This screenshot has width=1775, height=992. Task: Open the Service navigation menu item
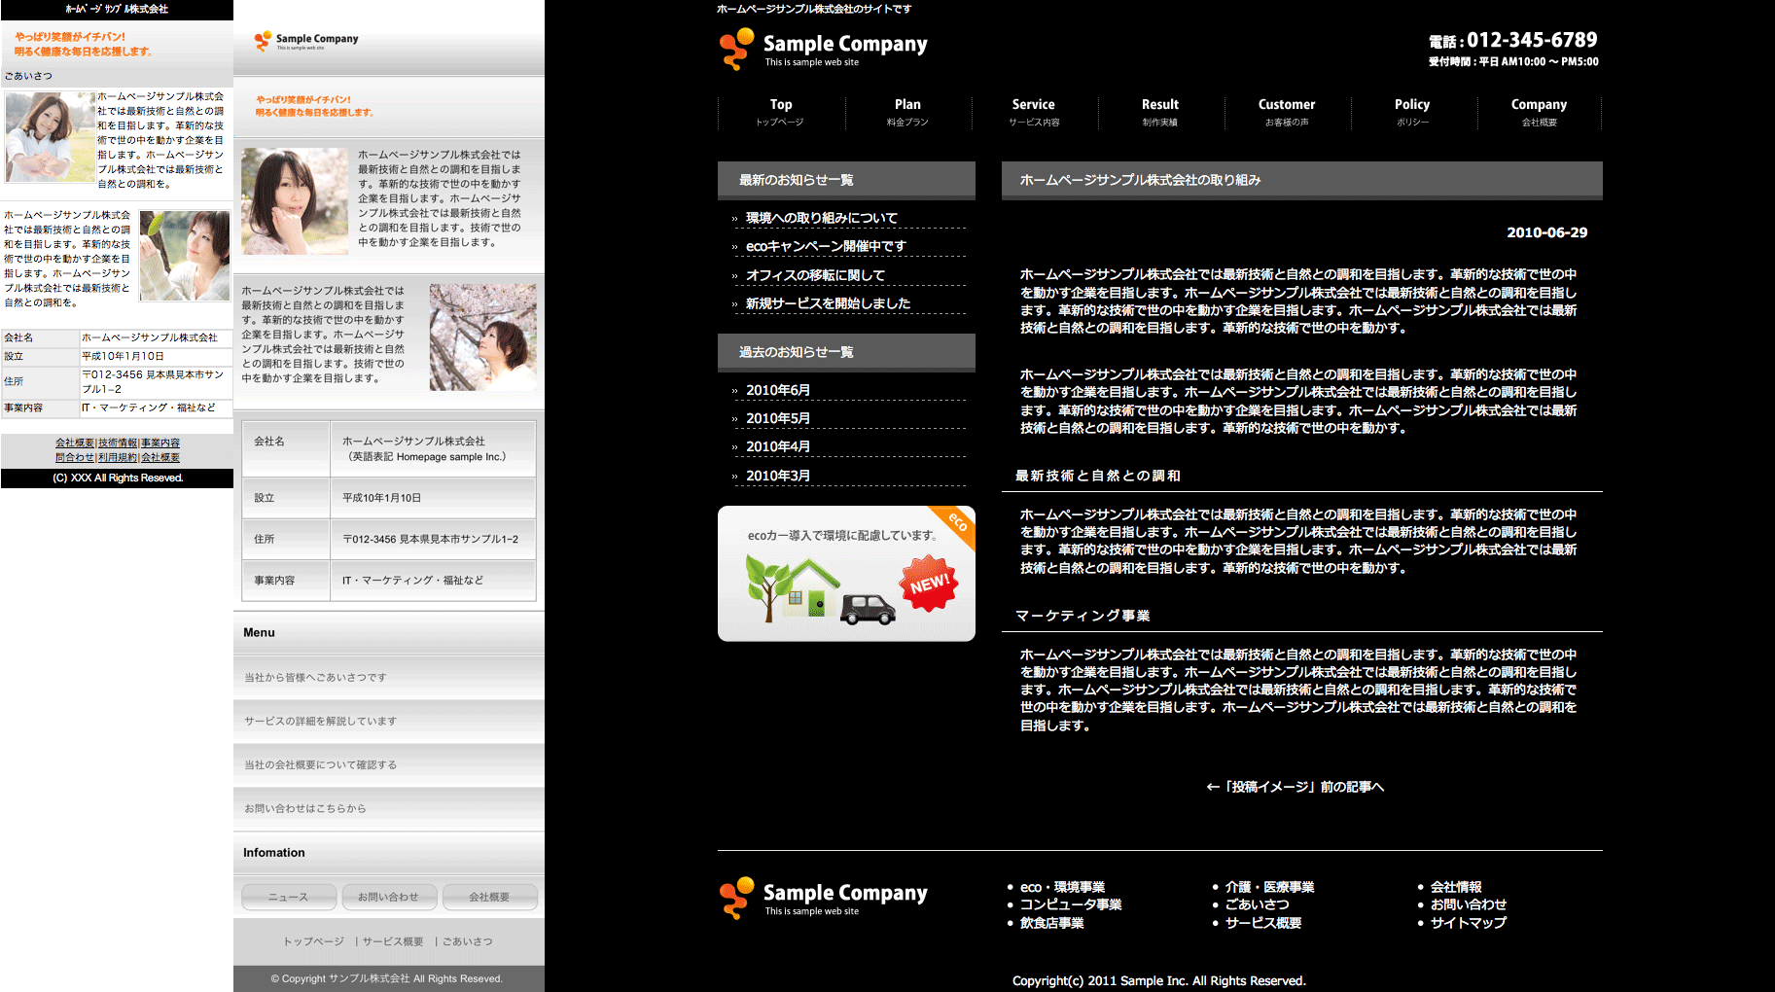pyautogui.click(x=1033, y=112)
